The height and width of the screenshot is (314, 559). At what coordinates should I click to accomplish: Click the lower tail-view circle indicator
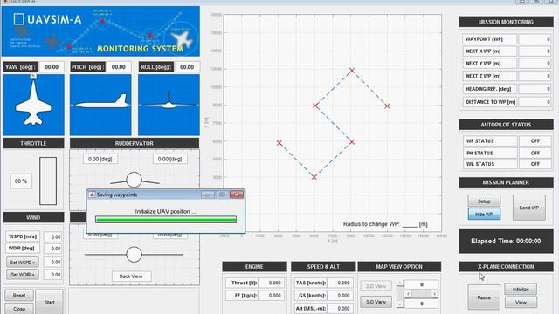[134, 254]
